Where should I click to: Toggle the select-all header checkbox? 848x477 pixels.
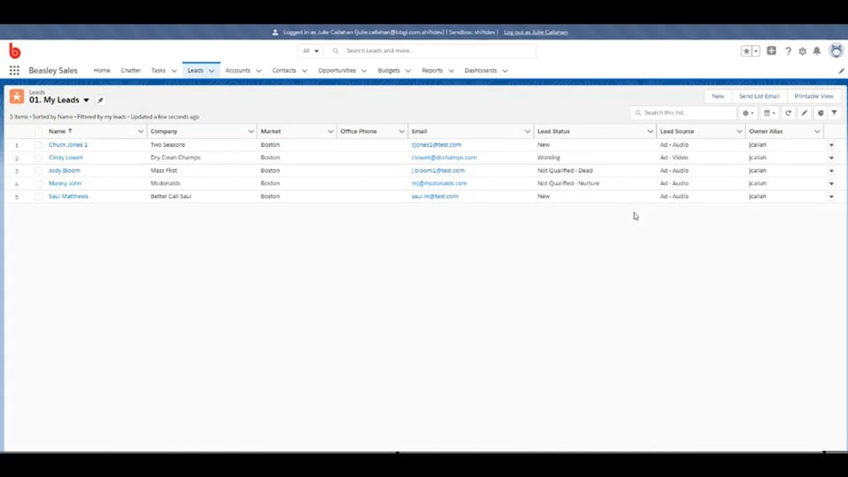coord(38,132)
